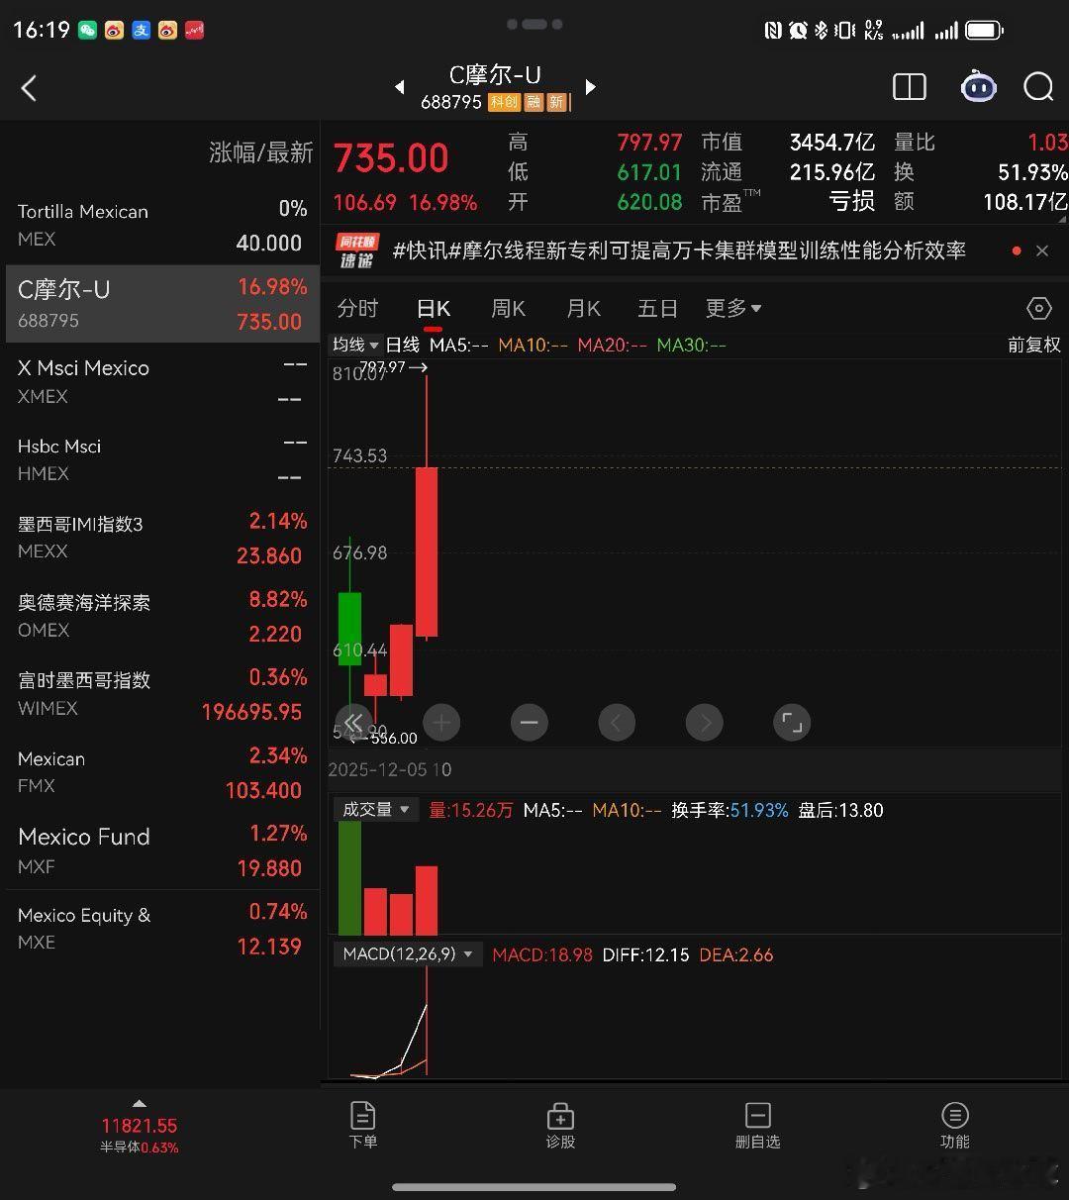Move chart left with previous arrow

[x=616, y=723]
